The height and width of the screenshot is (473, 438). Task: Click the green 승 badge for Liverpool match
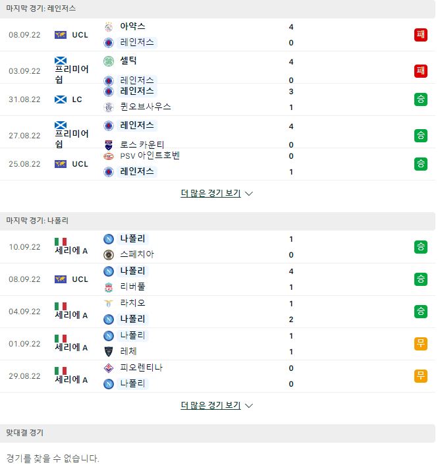tap(421, 279)
